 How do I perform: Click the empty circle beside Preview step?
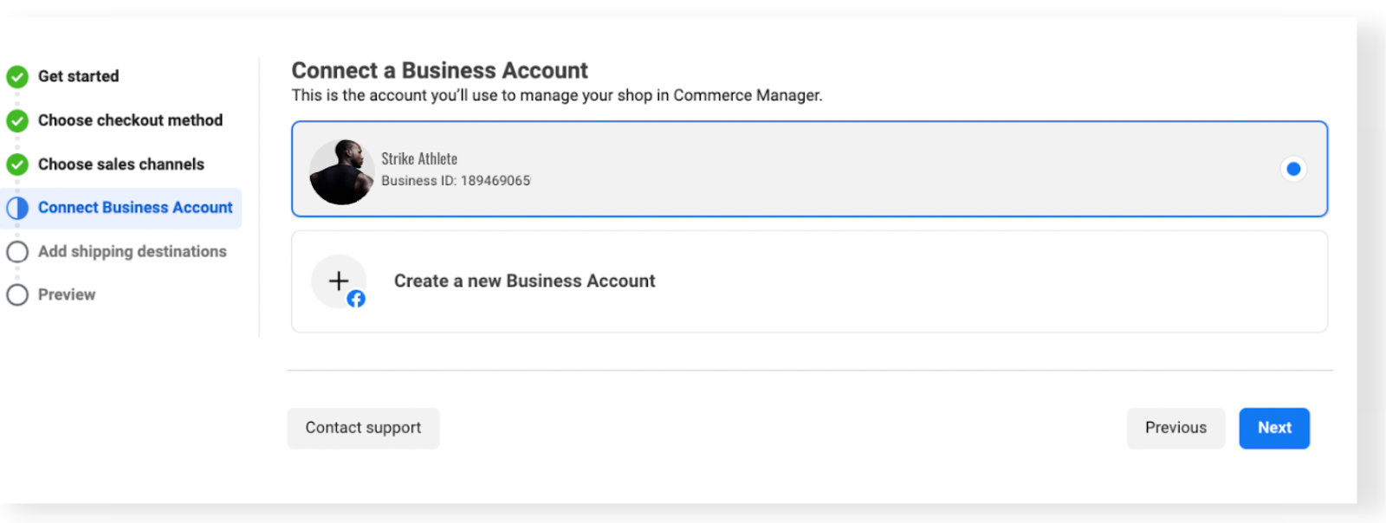coord(17,295)
